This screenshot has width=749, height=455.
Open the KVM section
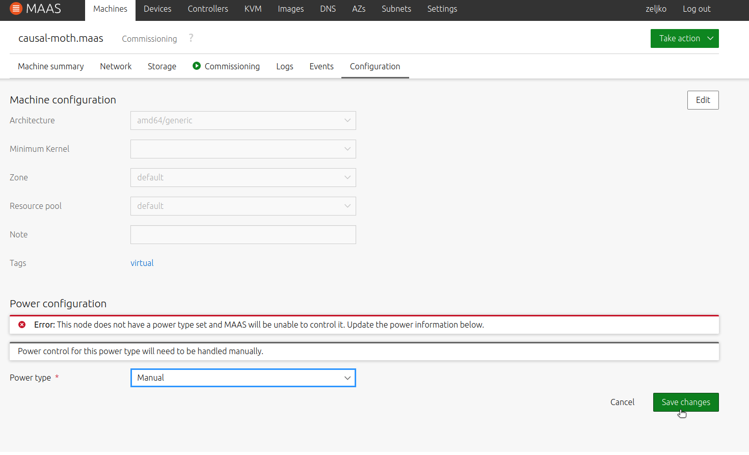[253, 9]
